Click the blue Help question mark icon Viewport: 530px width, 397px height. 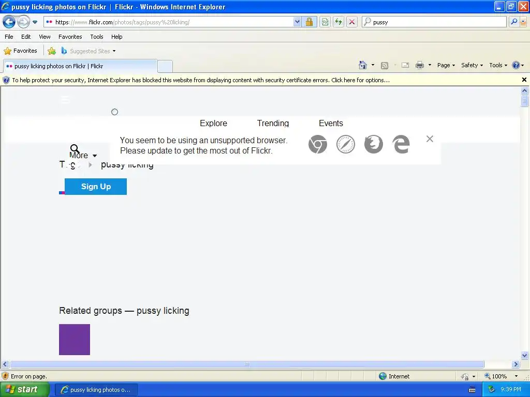tap(516, 65)
